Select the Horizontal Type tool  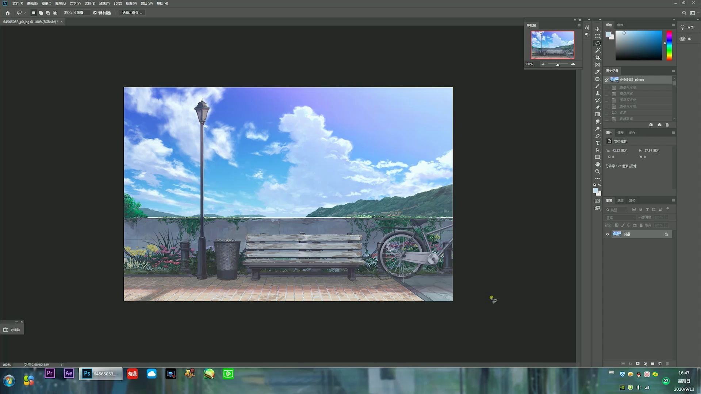click(x=597, y=143)
